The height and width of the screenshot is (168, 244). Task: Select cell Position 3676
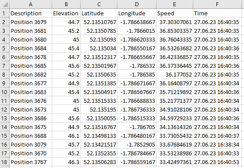(31, 101)
